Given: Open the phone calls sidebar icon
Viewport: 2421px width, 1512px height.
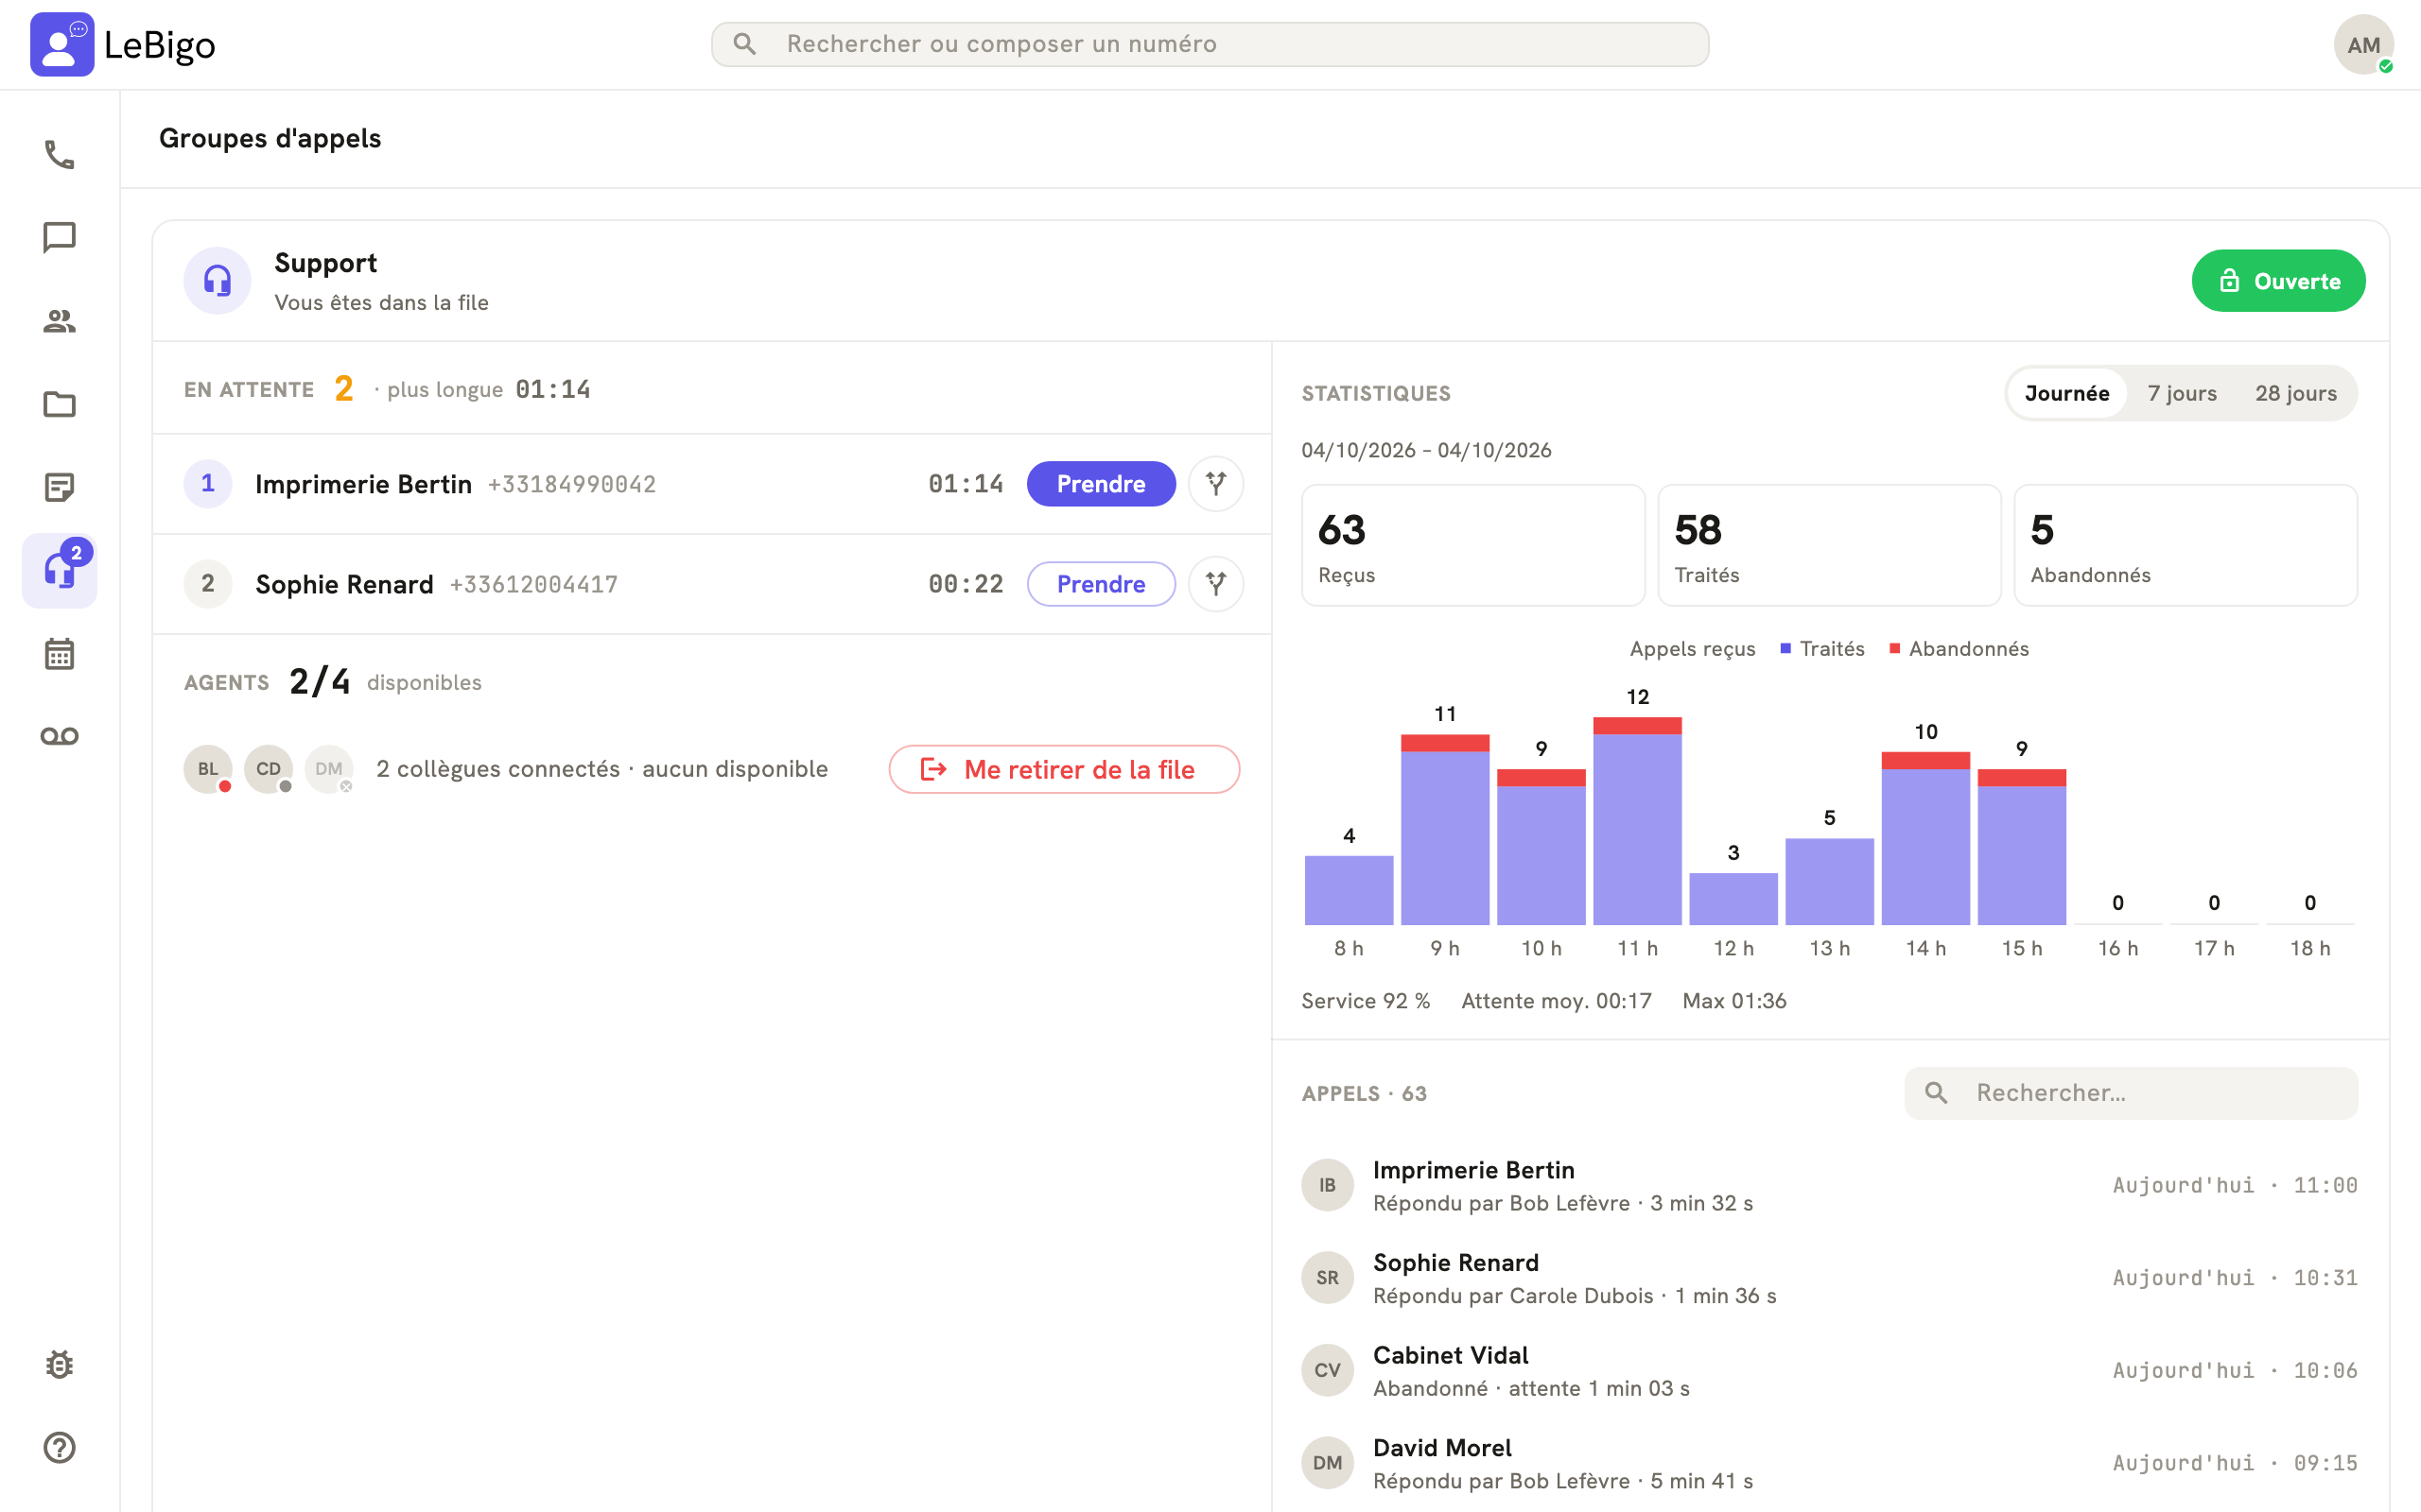Looking at the screenshot, I should click(59, 155).
